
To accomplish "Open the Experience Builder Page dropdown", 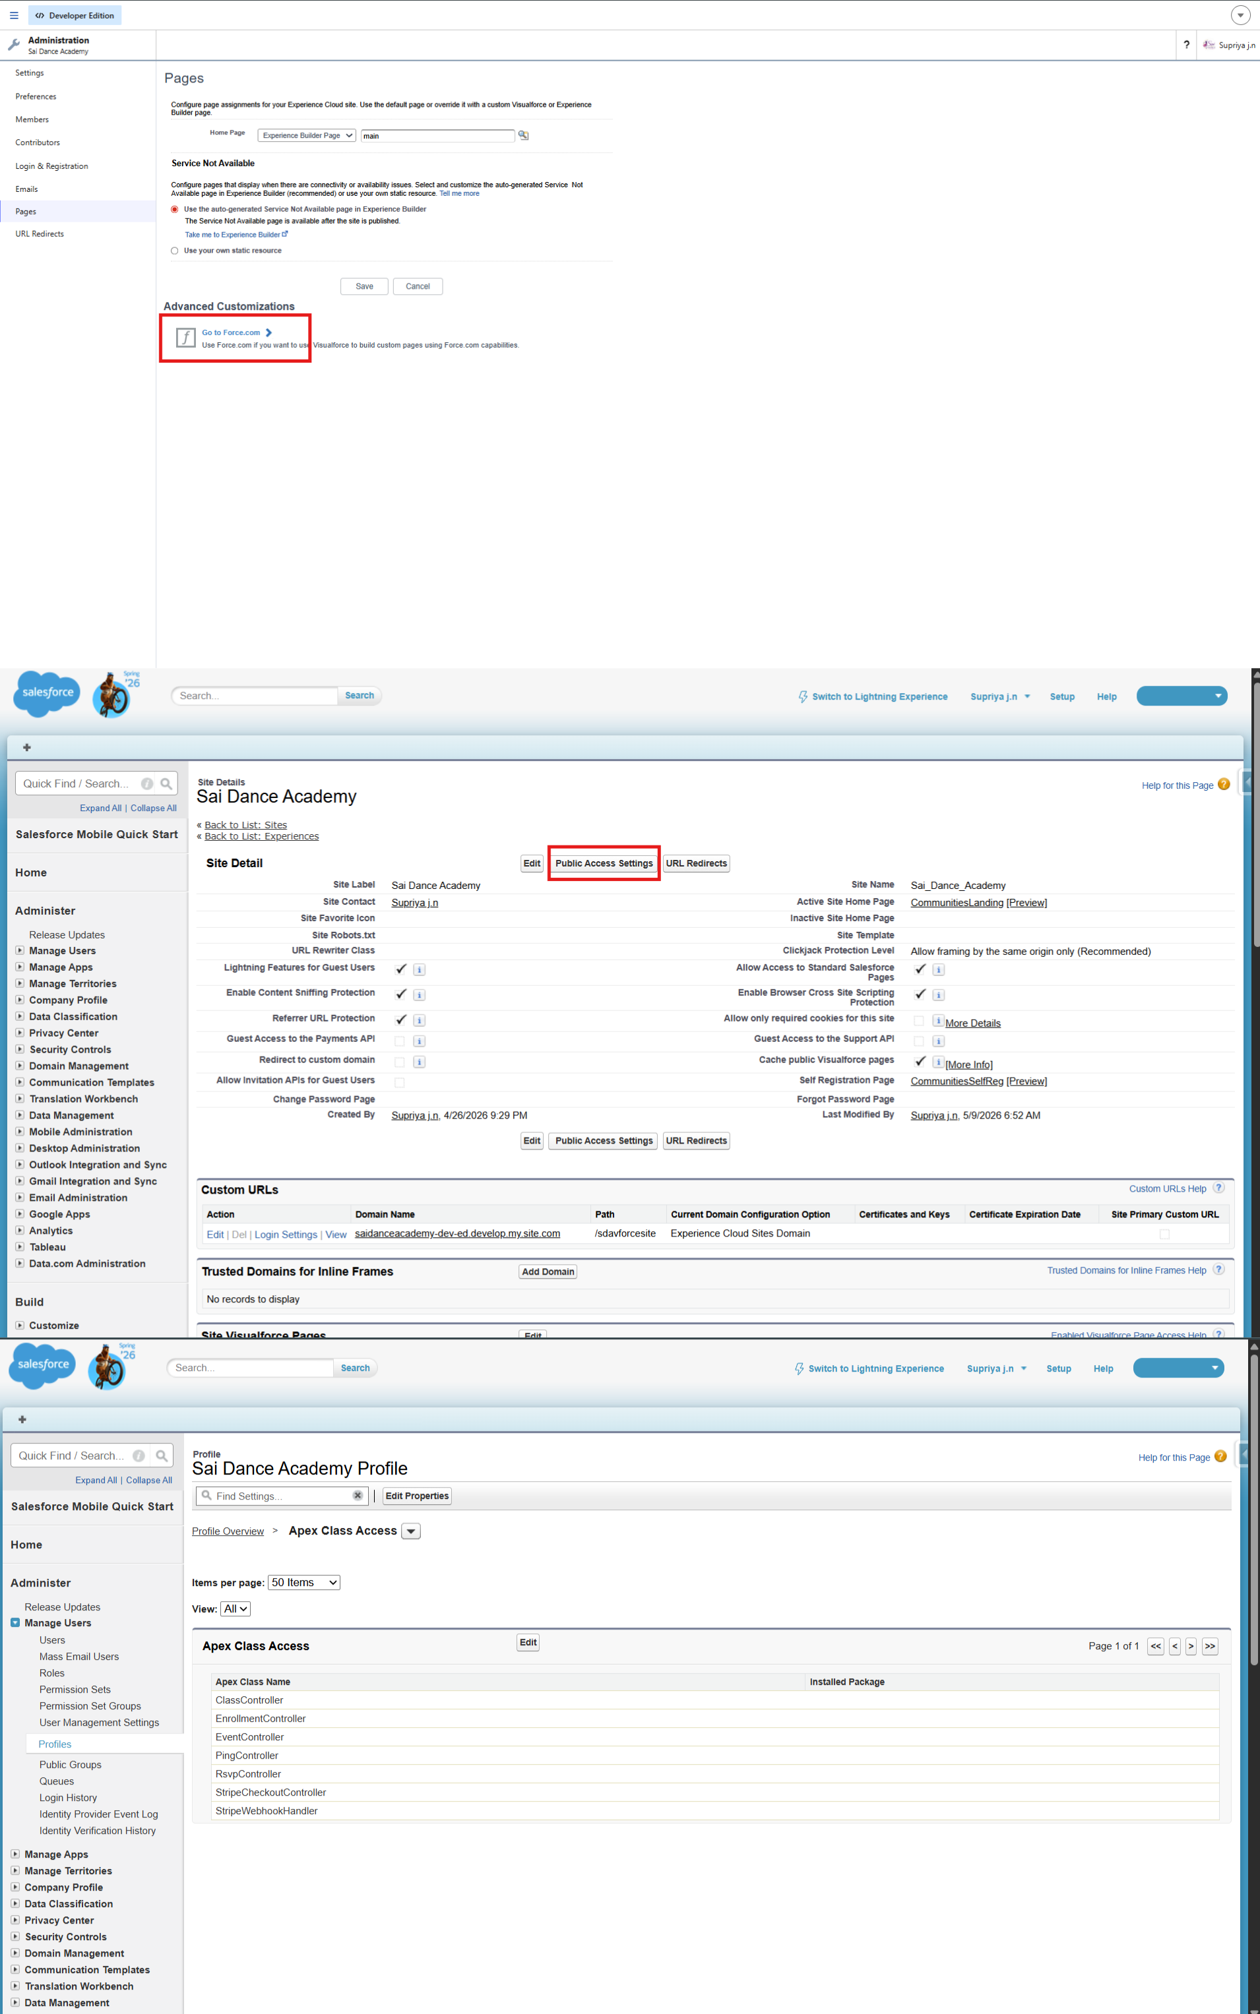I will coord(307,135).
